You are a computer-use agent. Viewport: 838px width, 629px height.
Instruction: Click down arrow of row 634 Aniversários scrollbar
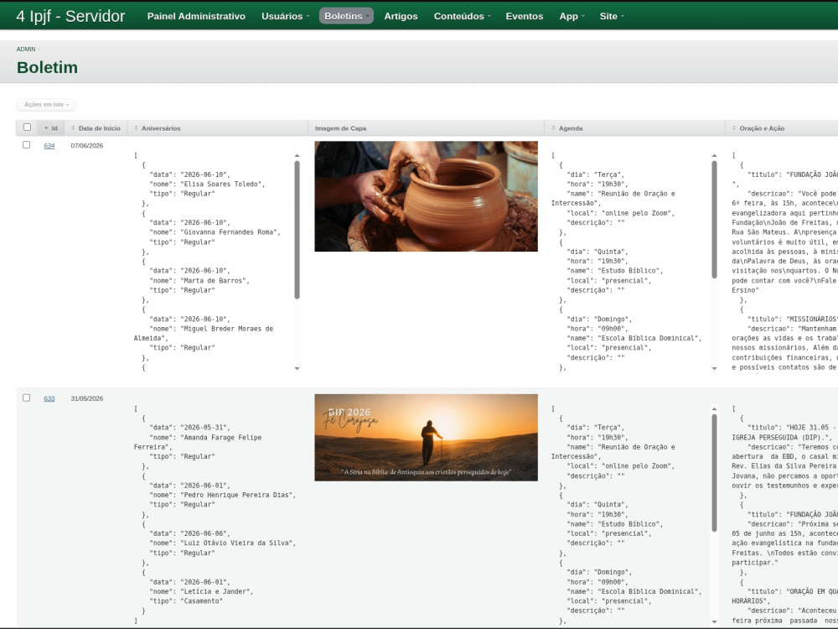click(297, 368)
